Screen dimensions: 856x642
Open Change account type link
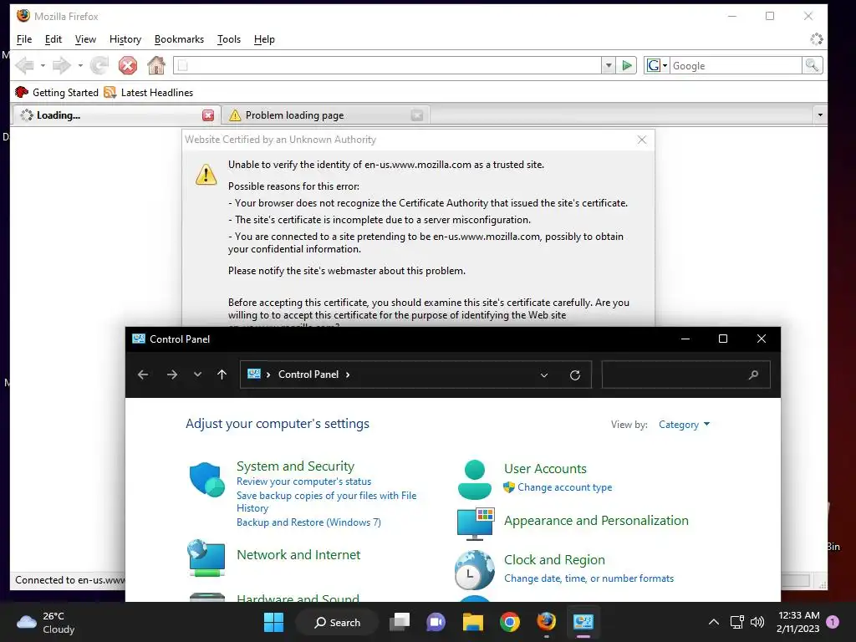(x=564, y=487)
